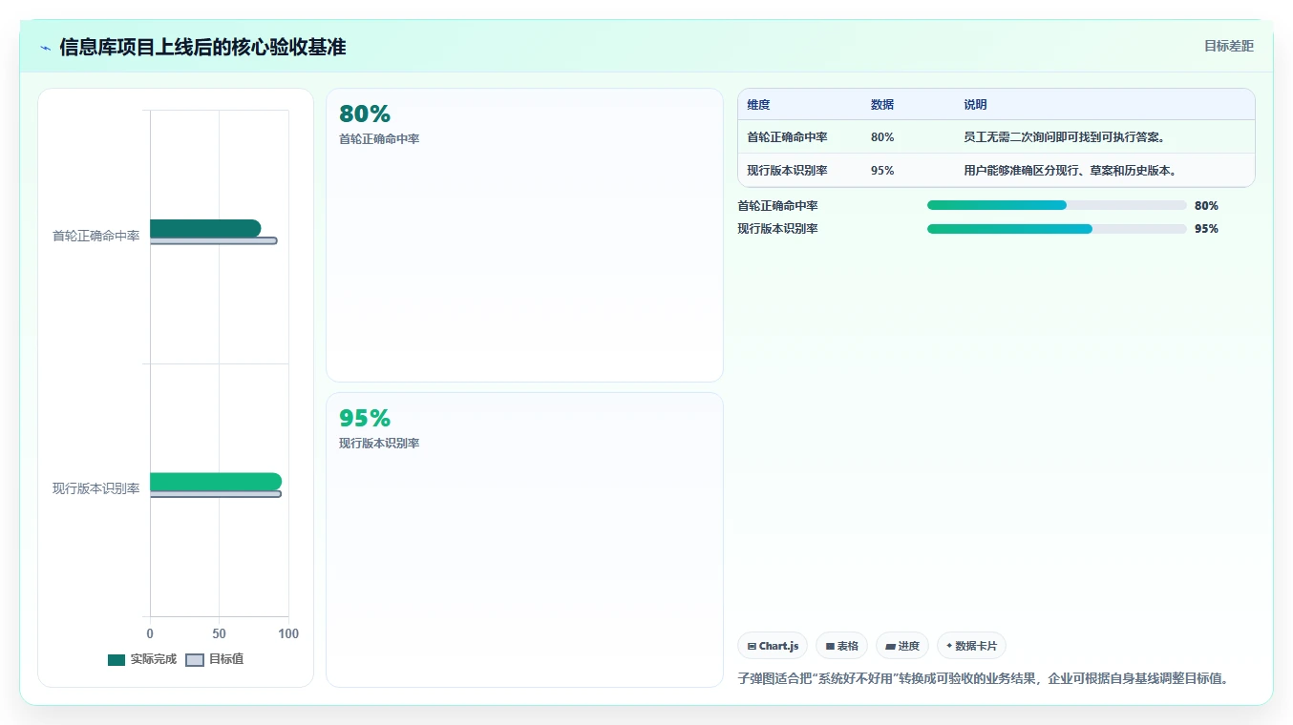Toggle the 实际完成 legend swatch
1293x725 pixels.
coord(117,659)
